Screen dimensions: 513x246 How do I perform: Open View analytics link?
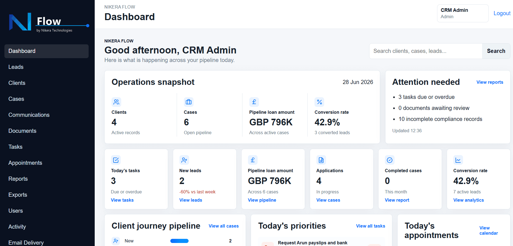(x=469, y=200)
